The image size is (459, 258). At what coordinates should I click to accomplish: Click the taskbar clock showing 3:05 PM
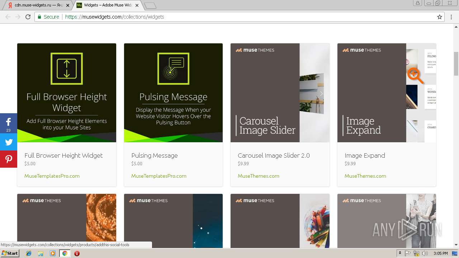coord(440,253)
